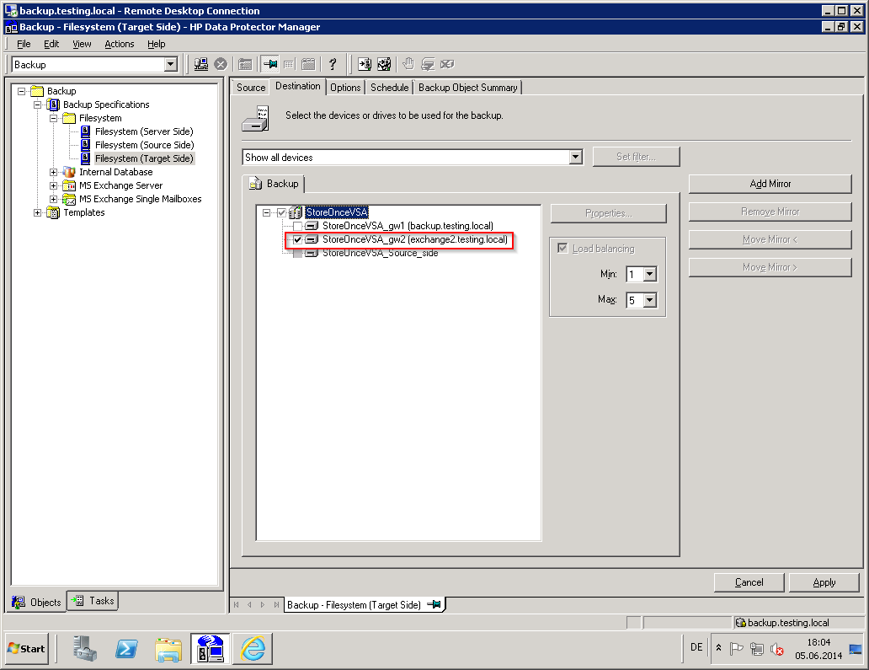Click the muted speaker tray icon
The width and height of the screenshot is (869, 670).
(x=777, y=648)
